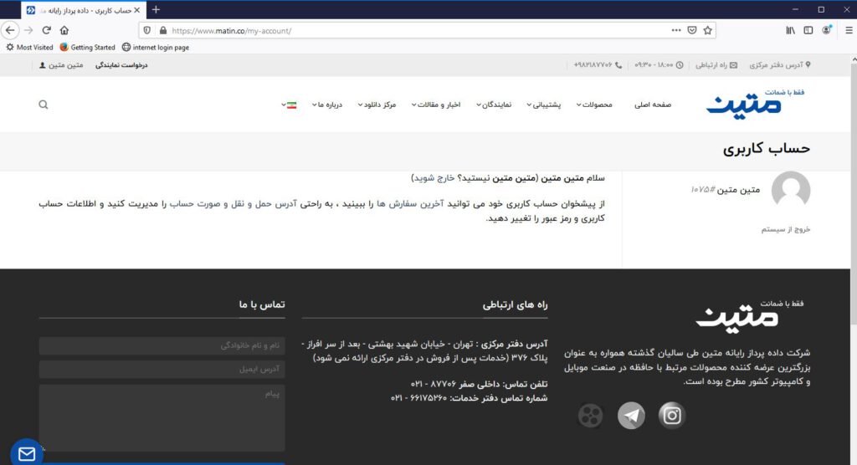Image resolution: width=857 pixels, height=465 pixels.
Task: Open the Aparat film-reel social icon
Action: (590, 416)
